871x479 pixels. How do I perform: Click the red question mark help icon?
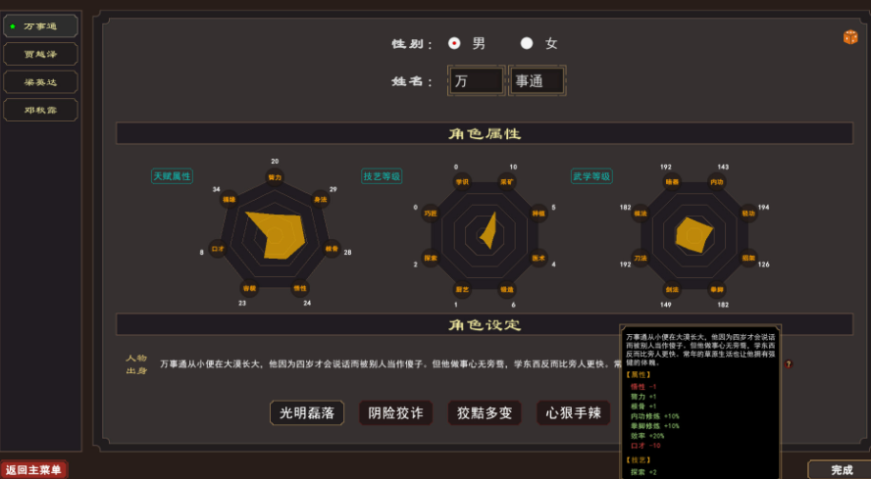(x=788, y=363)
